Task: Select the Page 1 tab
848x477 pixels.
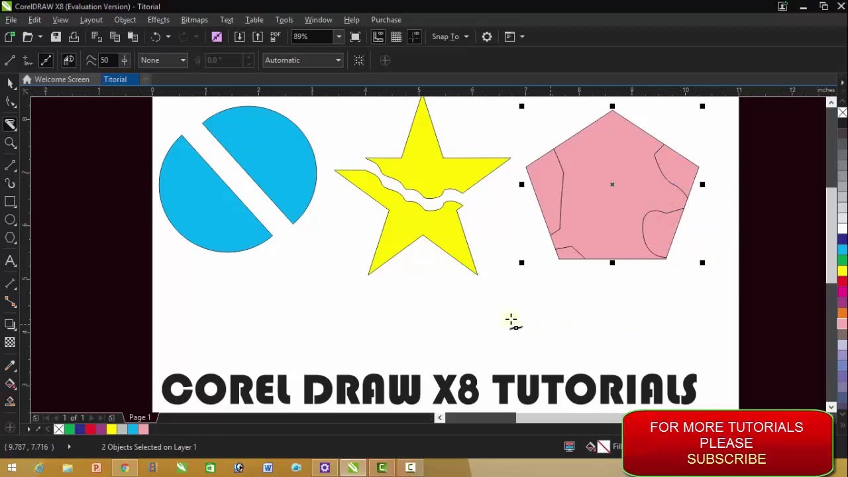Action: (140, 417)
